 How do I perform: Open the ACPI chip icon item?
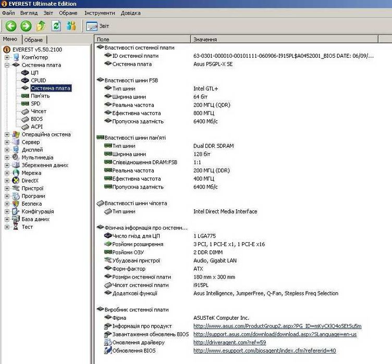click(25, 127)
